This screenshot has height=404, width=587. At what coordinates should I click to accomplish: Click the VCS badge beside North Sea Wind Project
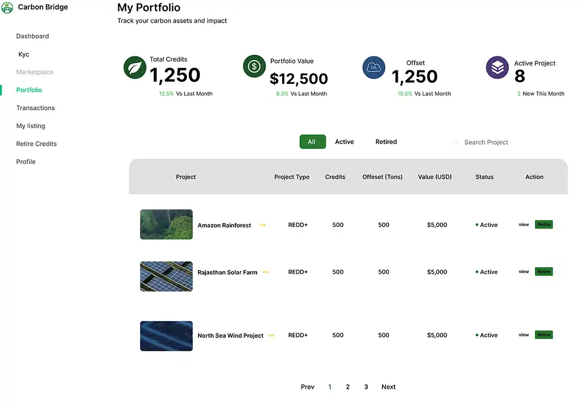[272, 335]
